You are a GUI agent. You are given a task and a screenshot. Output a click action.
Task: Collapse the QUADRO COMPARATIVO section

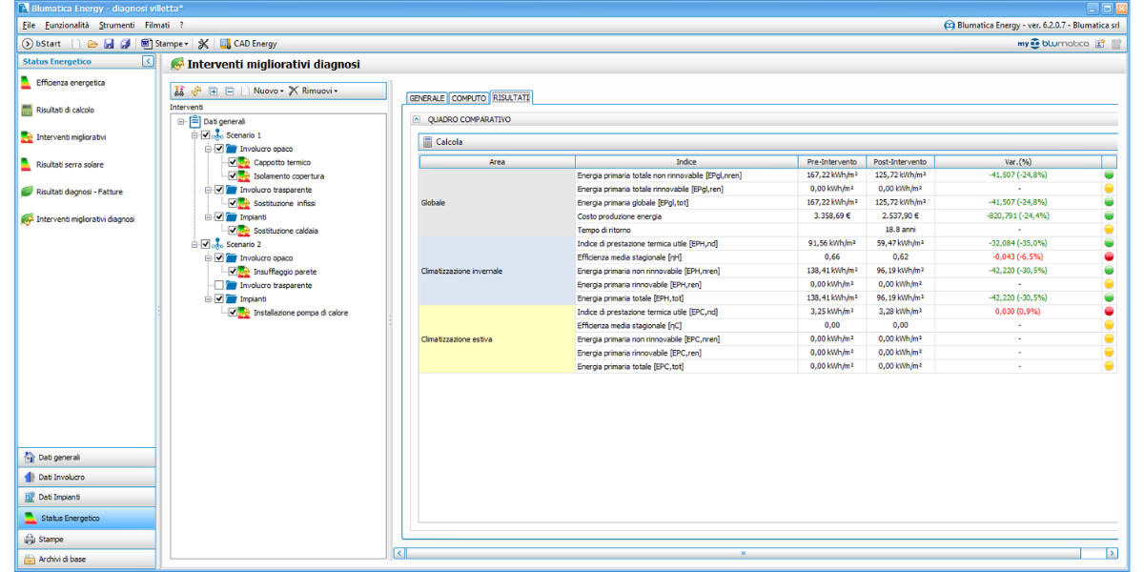click(x=416, y=120)
